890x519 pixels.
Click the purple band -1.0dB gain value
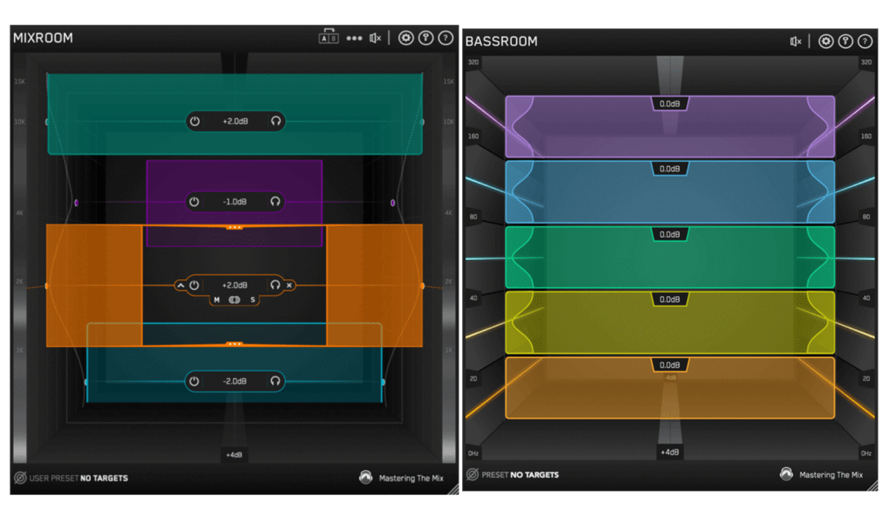click(234, 201)
